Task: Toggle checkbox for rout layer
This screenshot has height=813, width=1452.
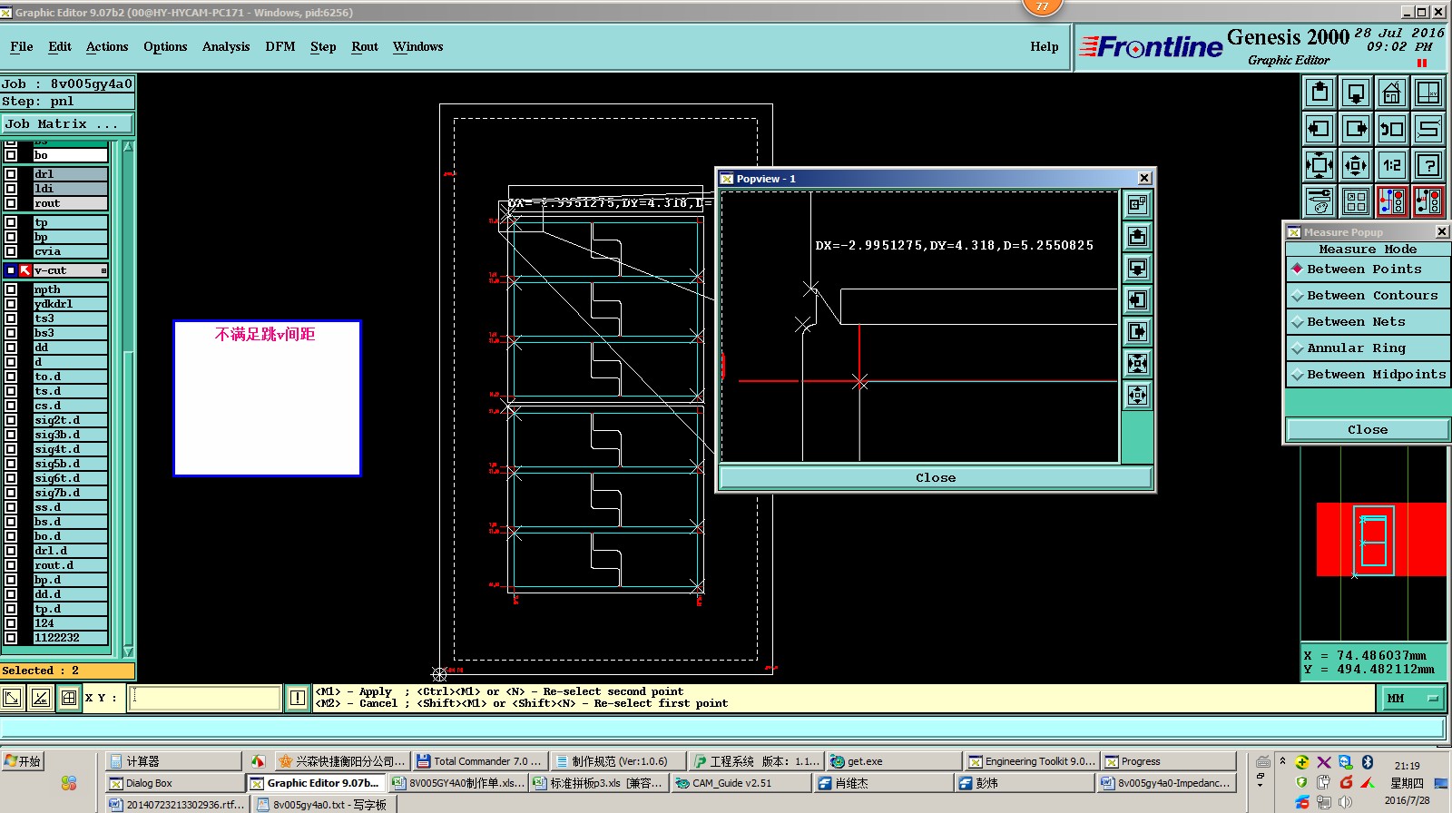Action: pyautogui.click(x=11, y=203)
